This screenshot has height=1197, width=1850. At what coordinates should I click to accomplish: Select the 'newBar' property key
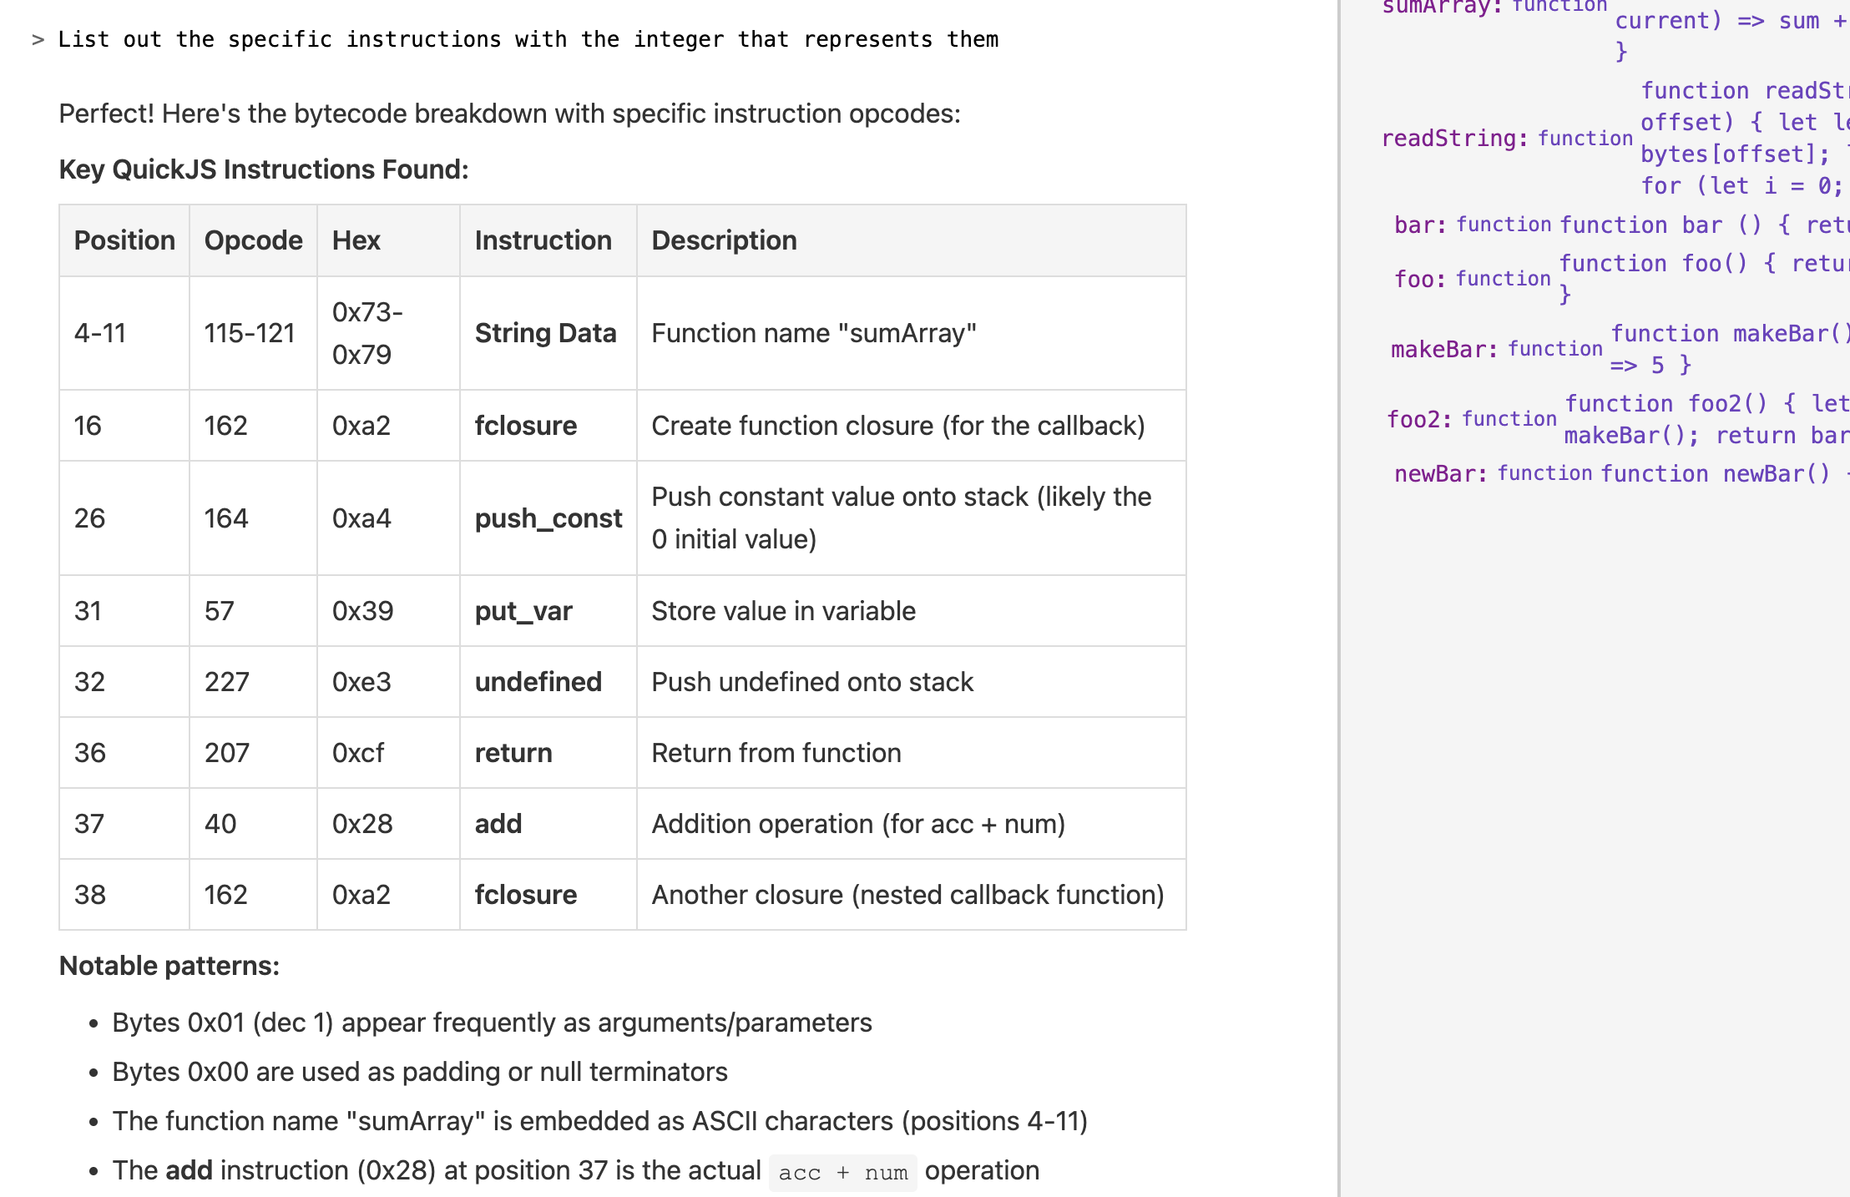click(x=1440, y=474)
